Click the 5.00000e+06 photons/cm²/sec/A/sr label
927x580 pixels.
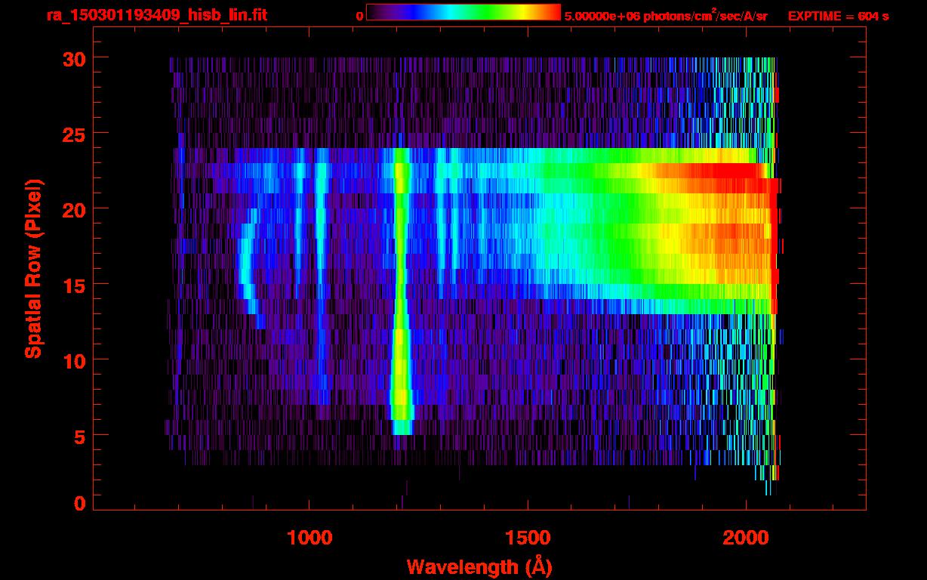coord(666,16)
